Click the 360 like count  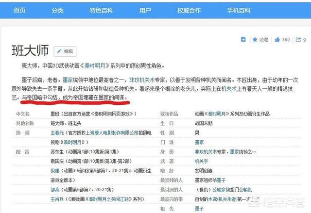[x=286, y=40]
